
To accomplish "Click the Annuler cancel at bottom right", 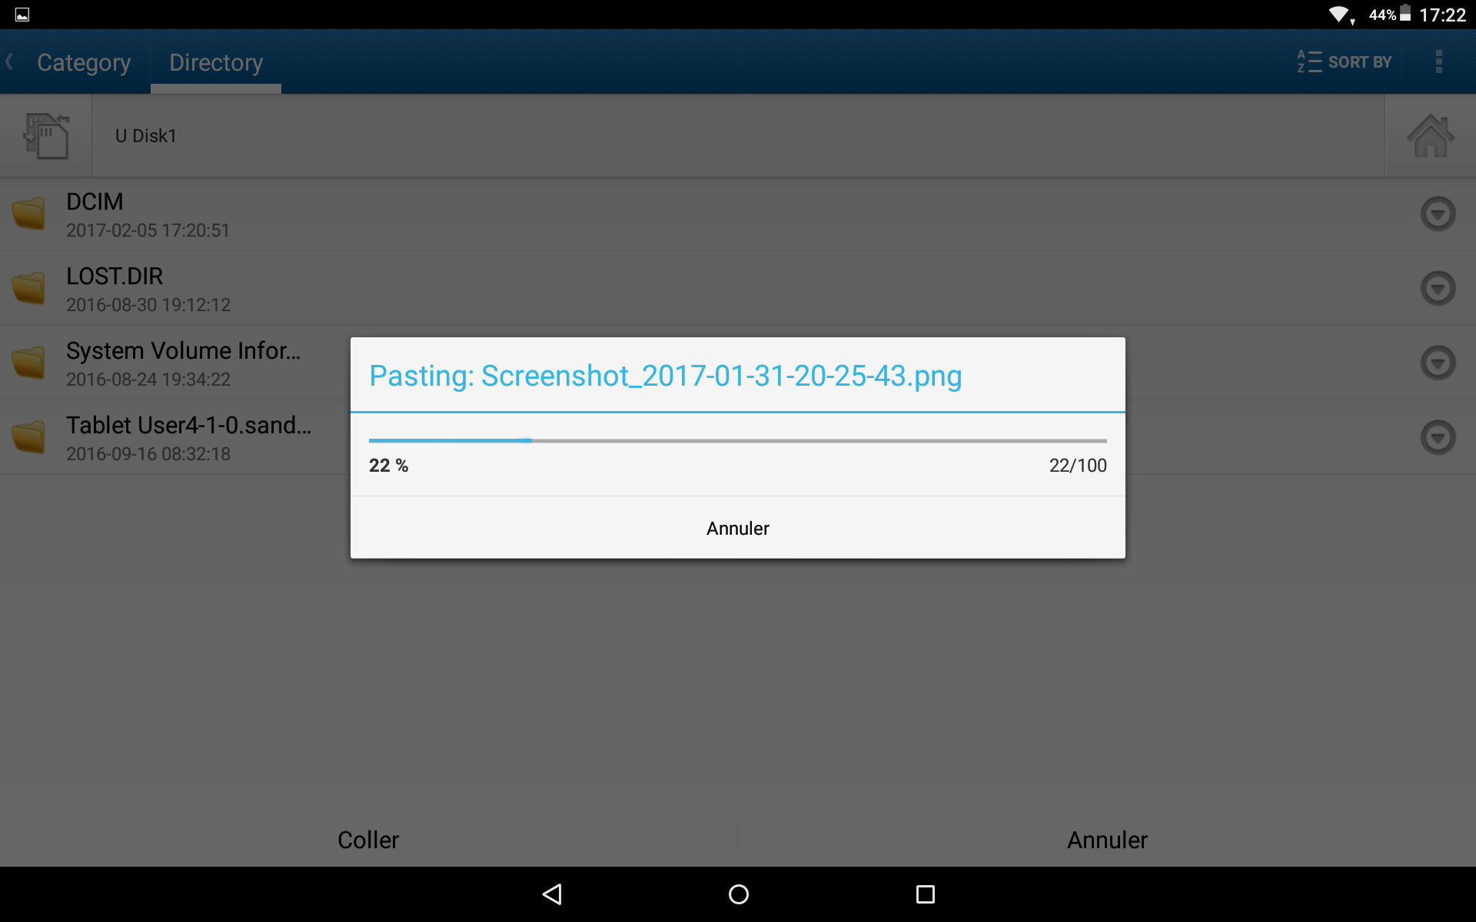I will click(x=1107, y=838).
